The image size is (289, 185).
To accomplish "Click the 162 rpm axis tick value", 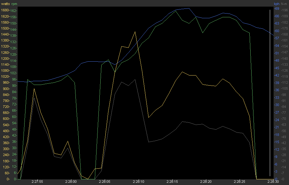I will [14, 10].
